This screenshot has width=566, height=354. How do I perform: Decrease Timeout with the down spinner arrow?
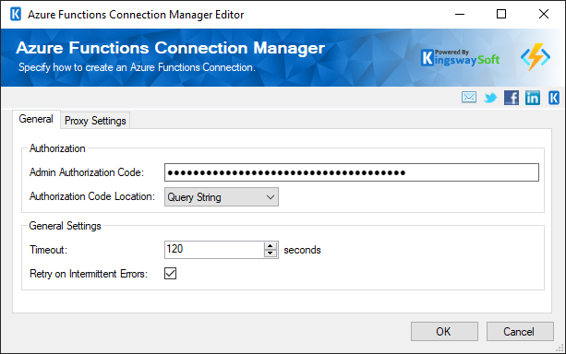(270, 254)
